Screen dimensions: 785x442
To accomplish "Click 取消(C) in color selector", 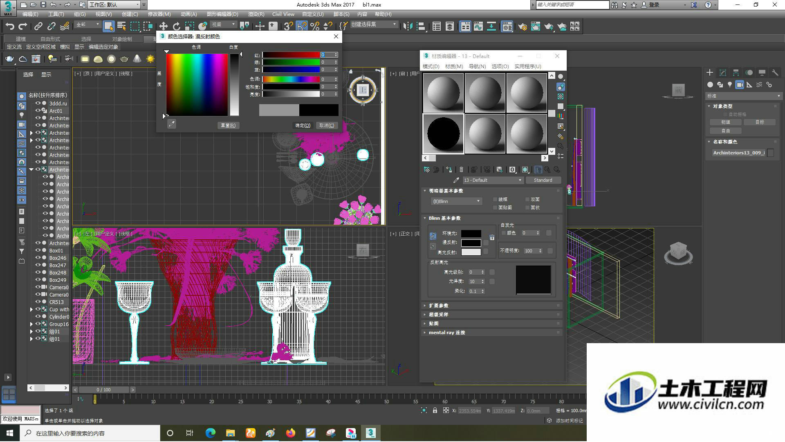I will tap(327, 125).
